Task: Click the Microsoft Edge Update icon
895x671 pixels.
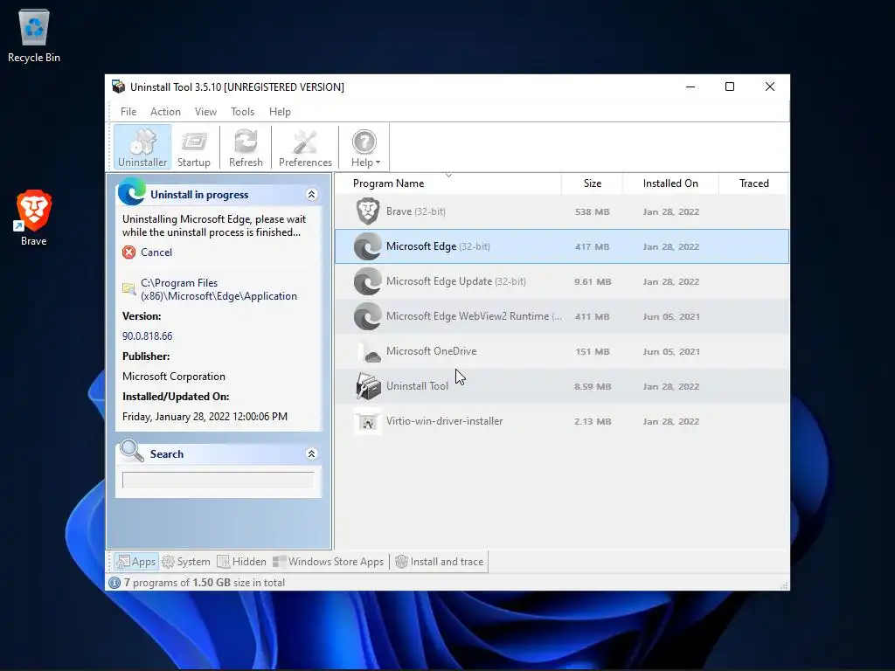Action: [368, 281]
